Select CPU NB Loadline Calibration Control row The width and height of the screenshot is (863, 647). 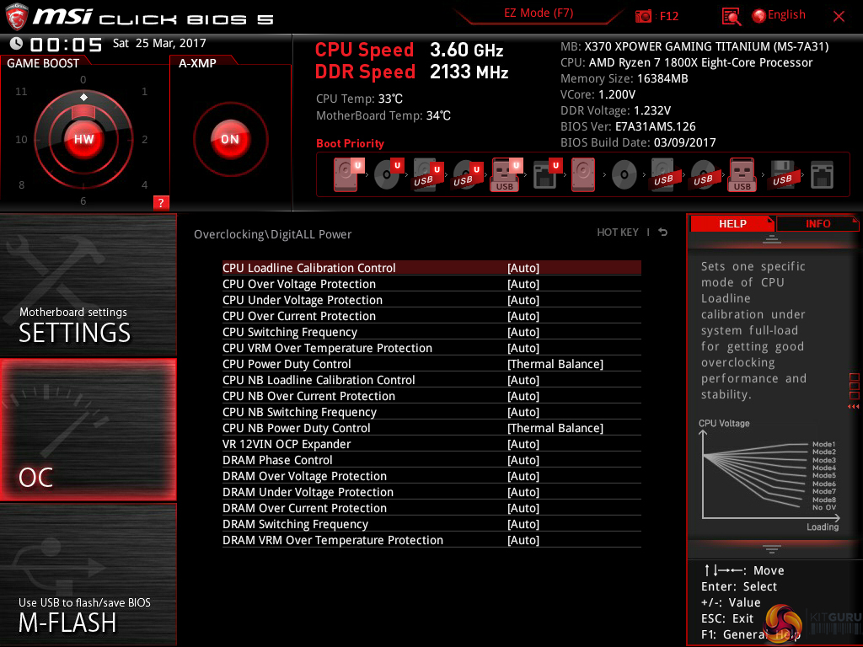click(431, 380)
